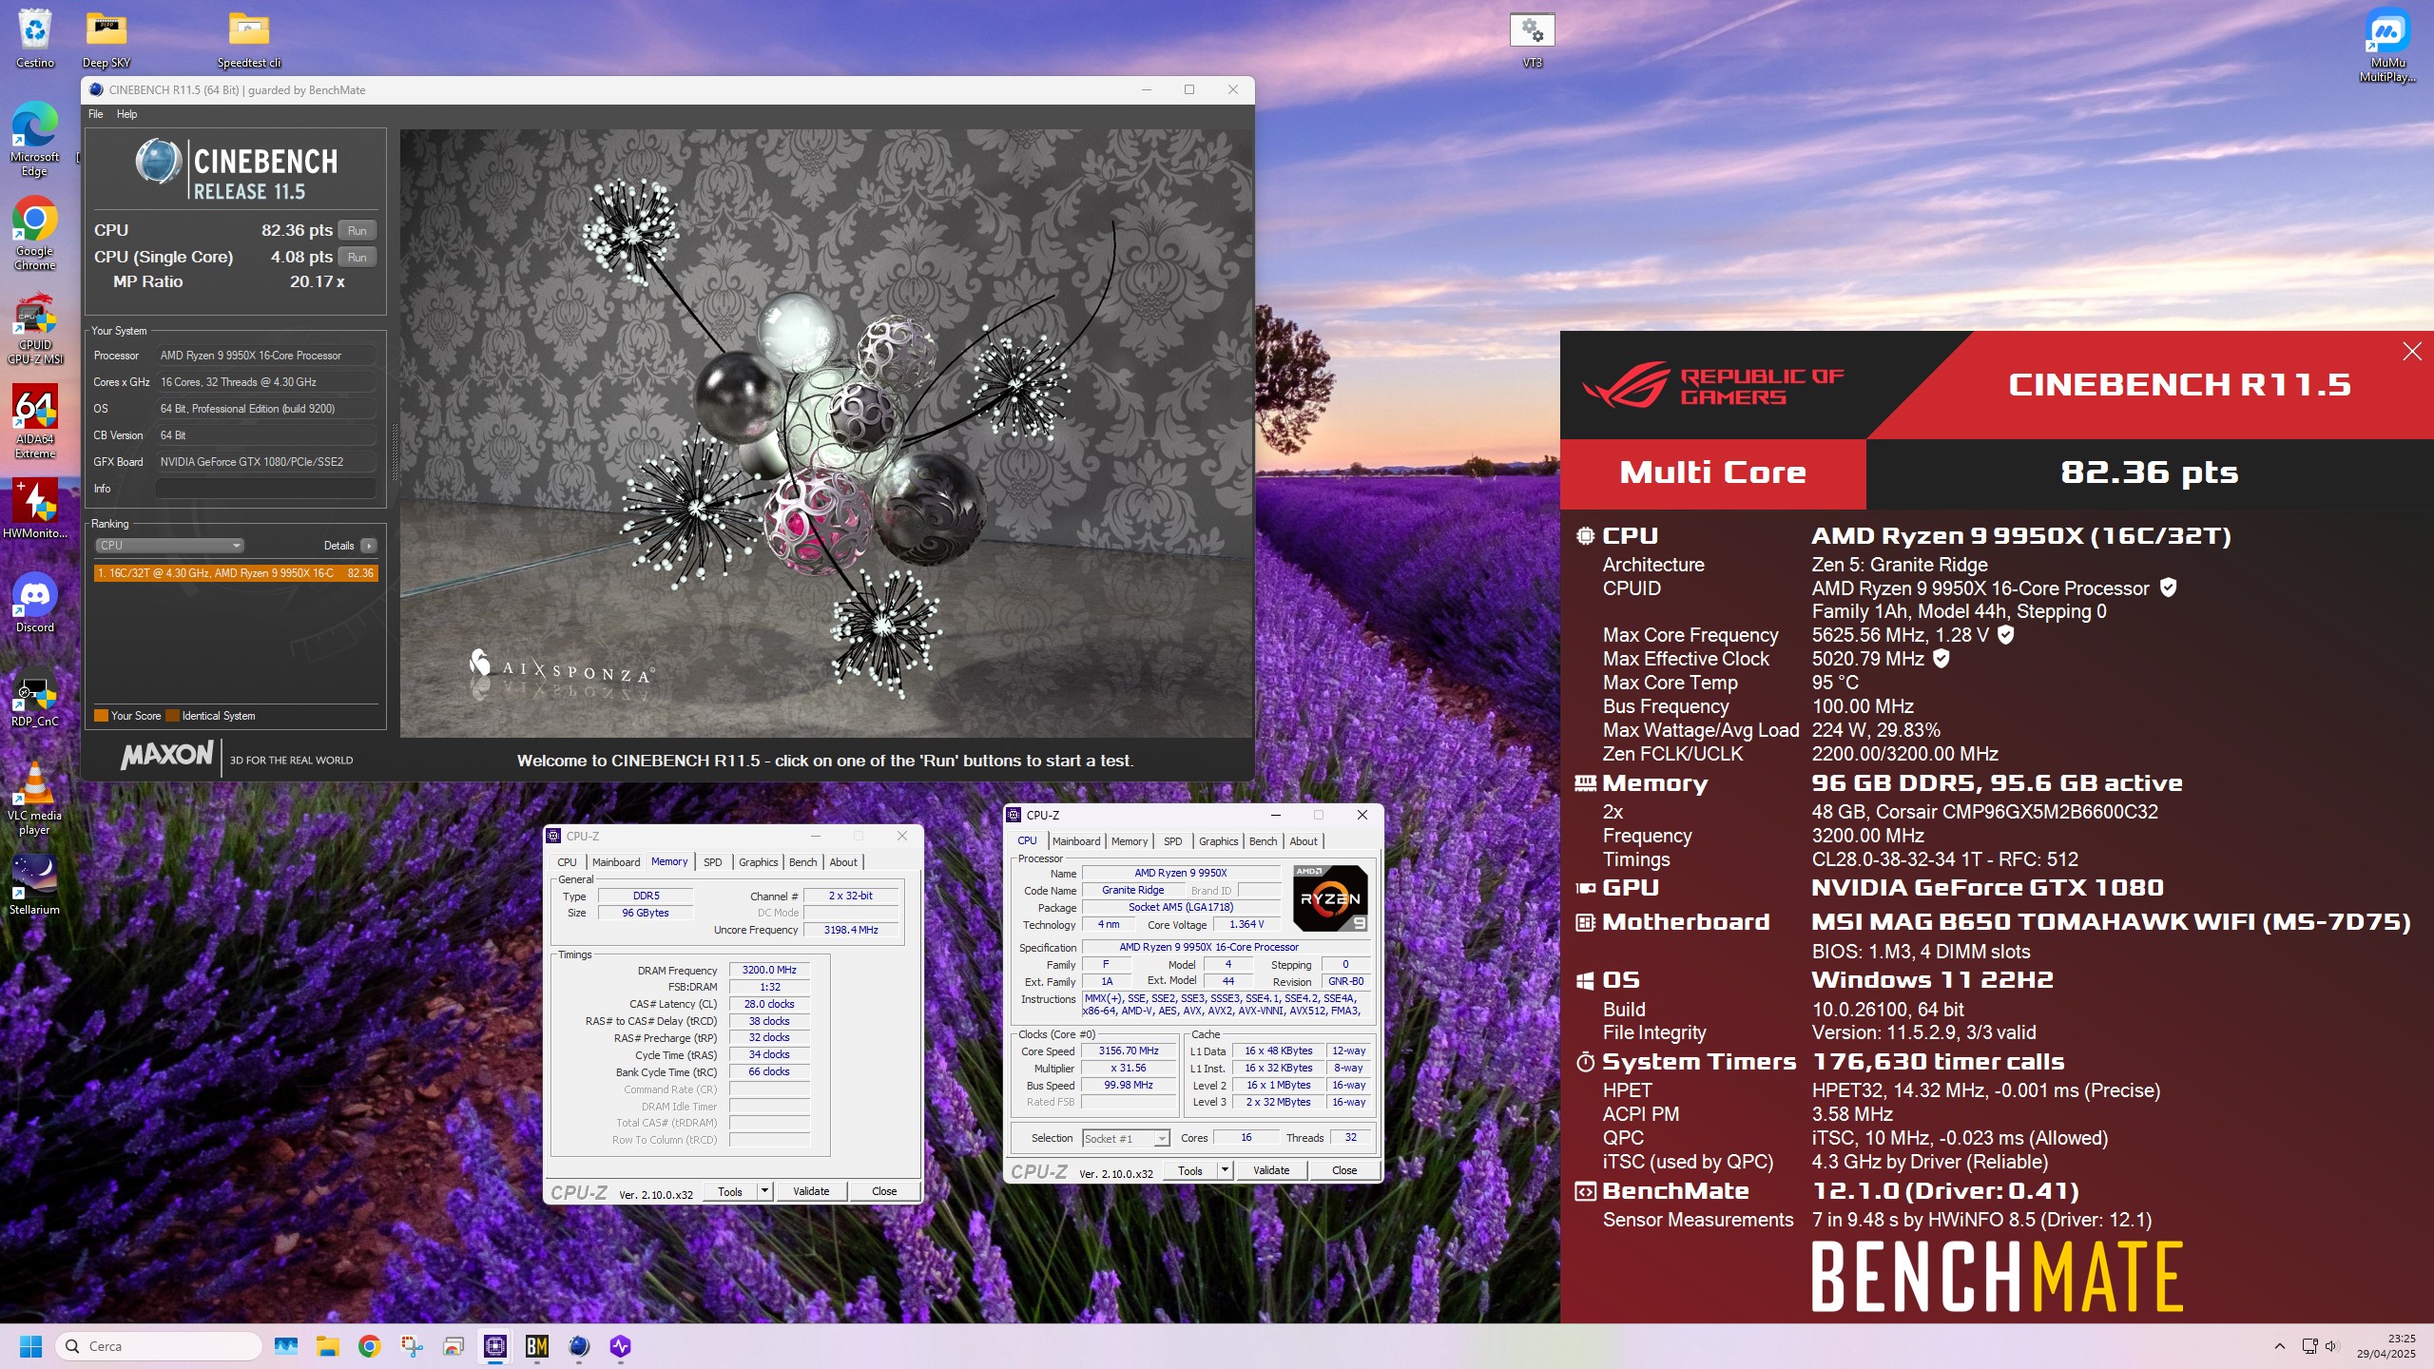Click Tools button in front CPU-Z window
The image size is (2434, 1369).
point(1190,1170)
